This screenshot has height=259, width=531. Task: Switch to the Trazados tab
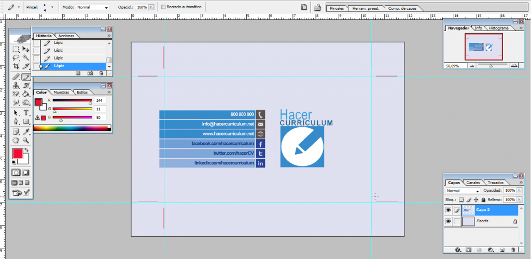coord(496,182)
